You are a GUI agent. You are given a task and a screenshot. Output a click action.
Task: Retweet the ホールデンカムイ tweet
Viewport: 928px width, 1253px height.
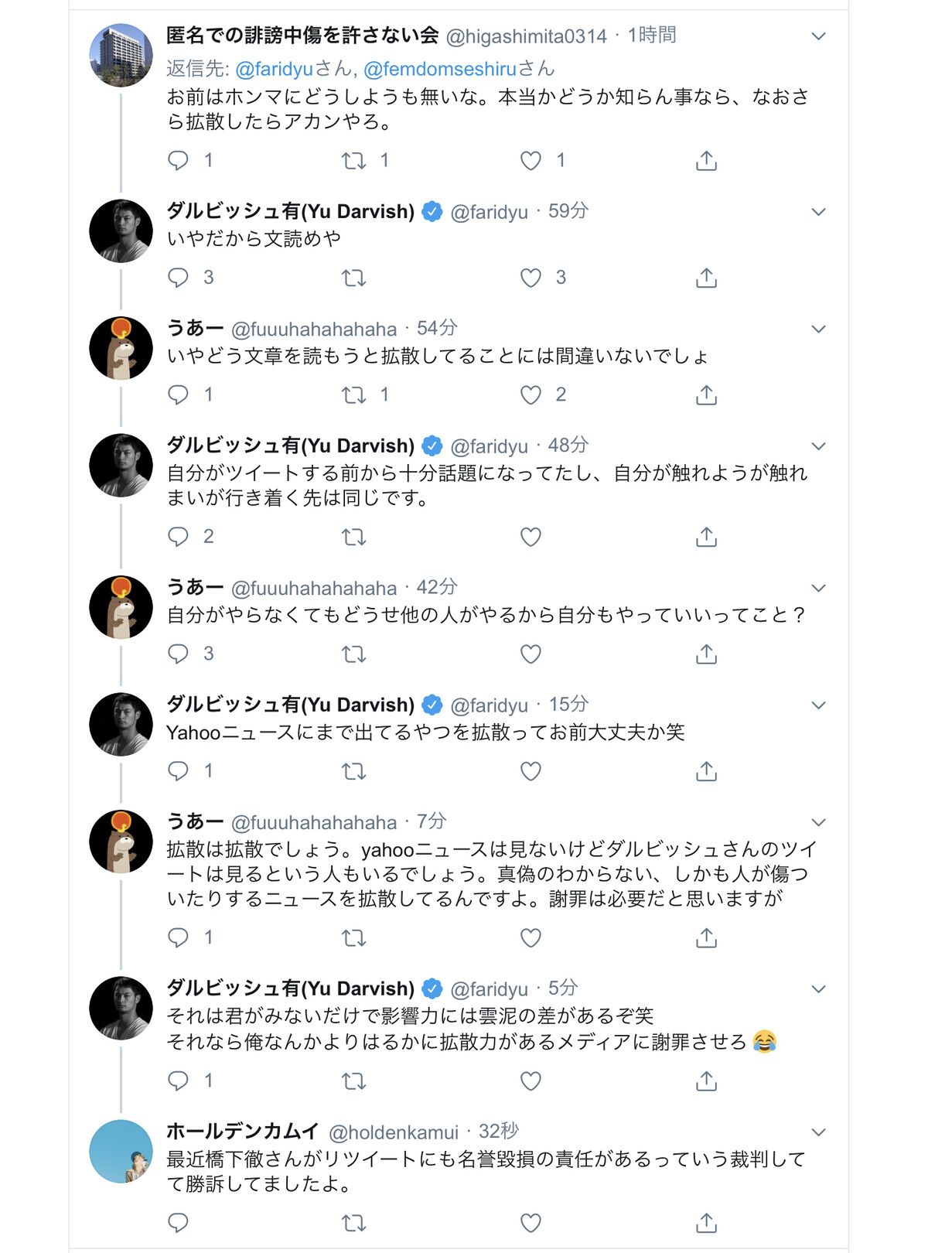coord(353,1223)
